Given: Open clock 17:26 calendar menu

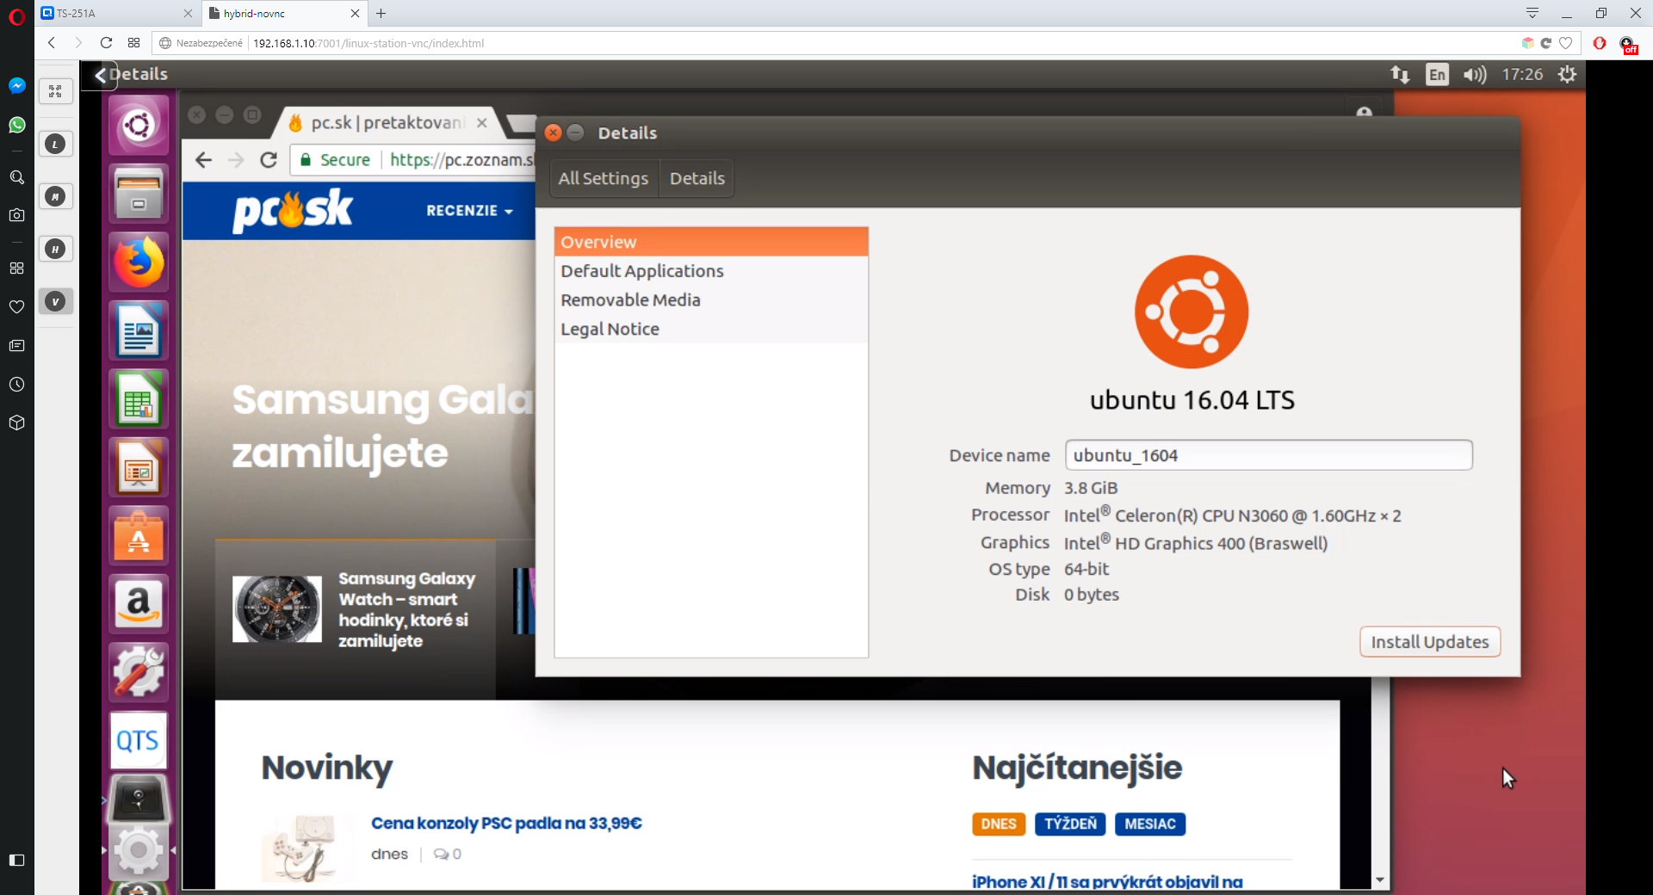Looking at the screenshot, I should [1522, 75].
